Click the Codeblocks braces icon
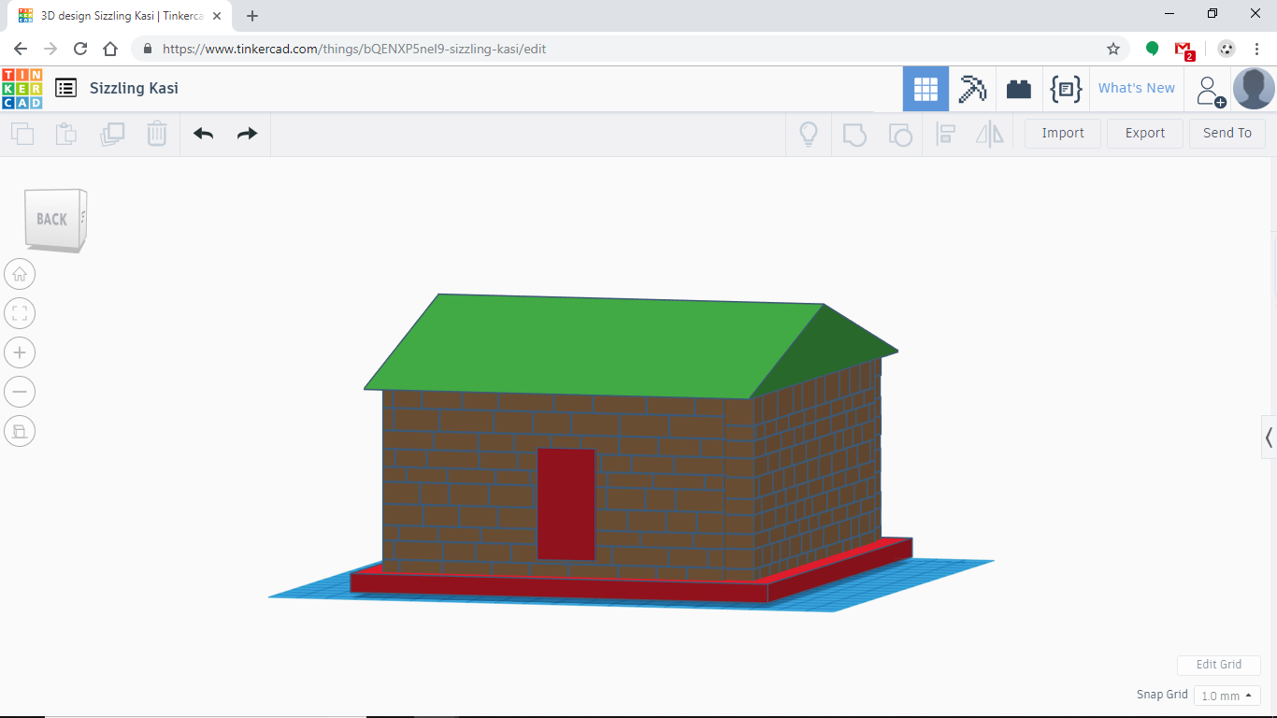Image resolution: width=1277 pixels, height=718 pixels. 1066,88
